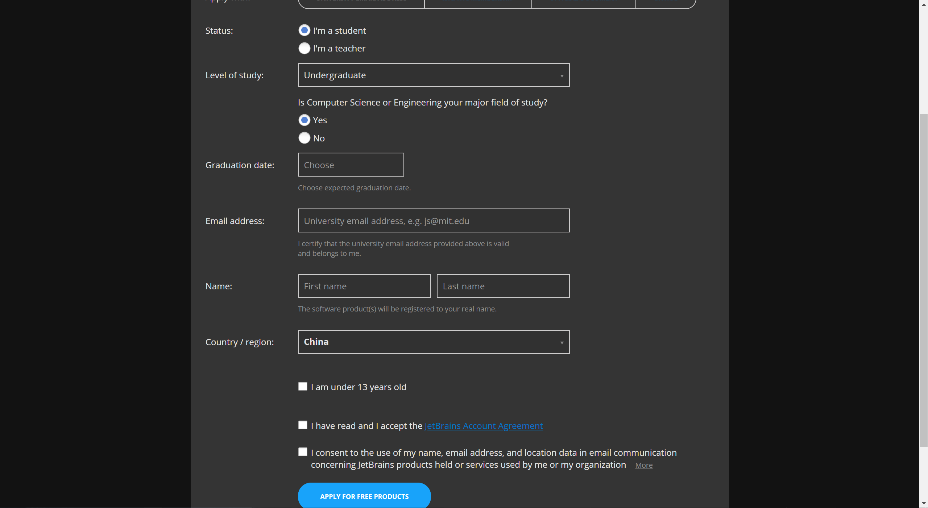Select the "I'm a student" radio button
The height and width of the screenshot is (508, 928).
click(x=304, y=30)
